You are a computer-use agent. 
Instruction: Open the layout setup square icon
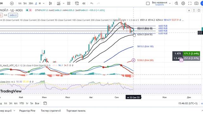(x=148, y=3)
